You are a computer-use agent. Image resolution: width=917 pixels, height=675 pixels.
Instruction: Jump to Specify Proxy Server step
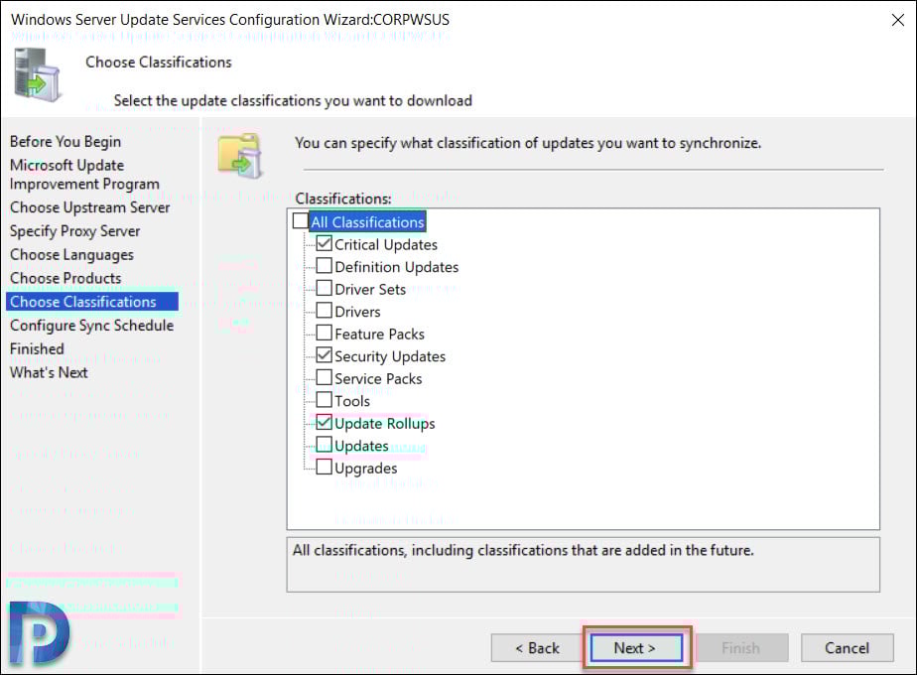(74, 231)
